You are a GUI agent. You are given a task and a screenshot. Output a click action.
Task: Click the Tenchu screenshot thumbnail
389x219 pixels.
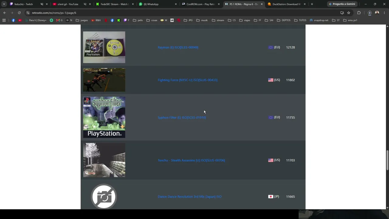tap(104, 160)
